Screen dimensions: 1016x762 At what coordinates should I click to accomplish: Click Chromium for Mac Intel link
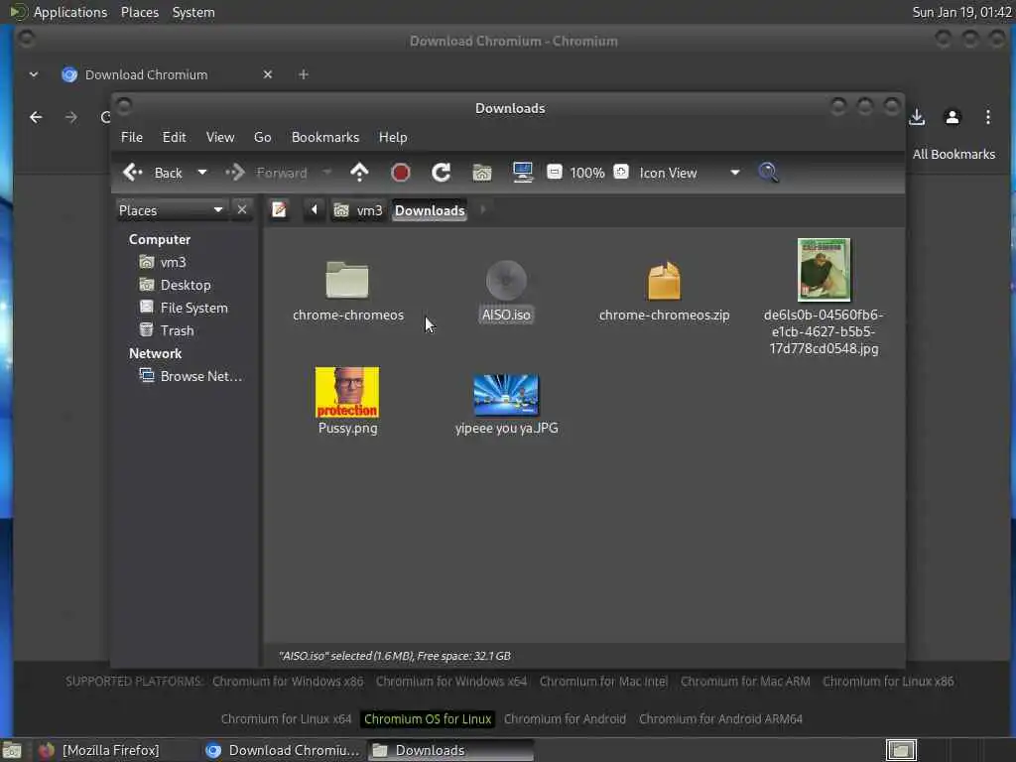click(x=603, y=682)
